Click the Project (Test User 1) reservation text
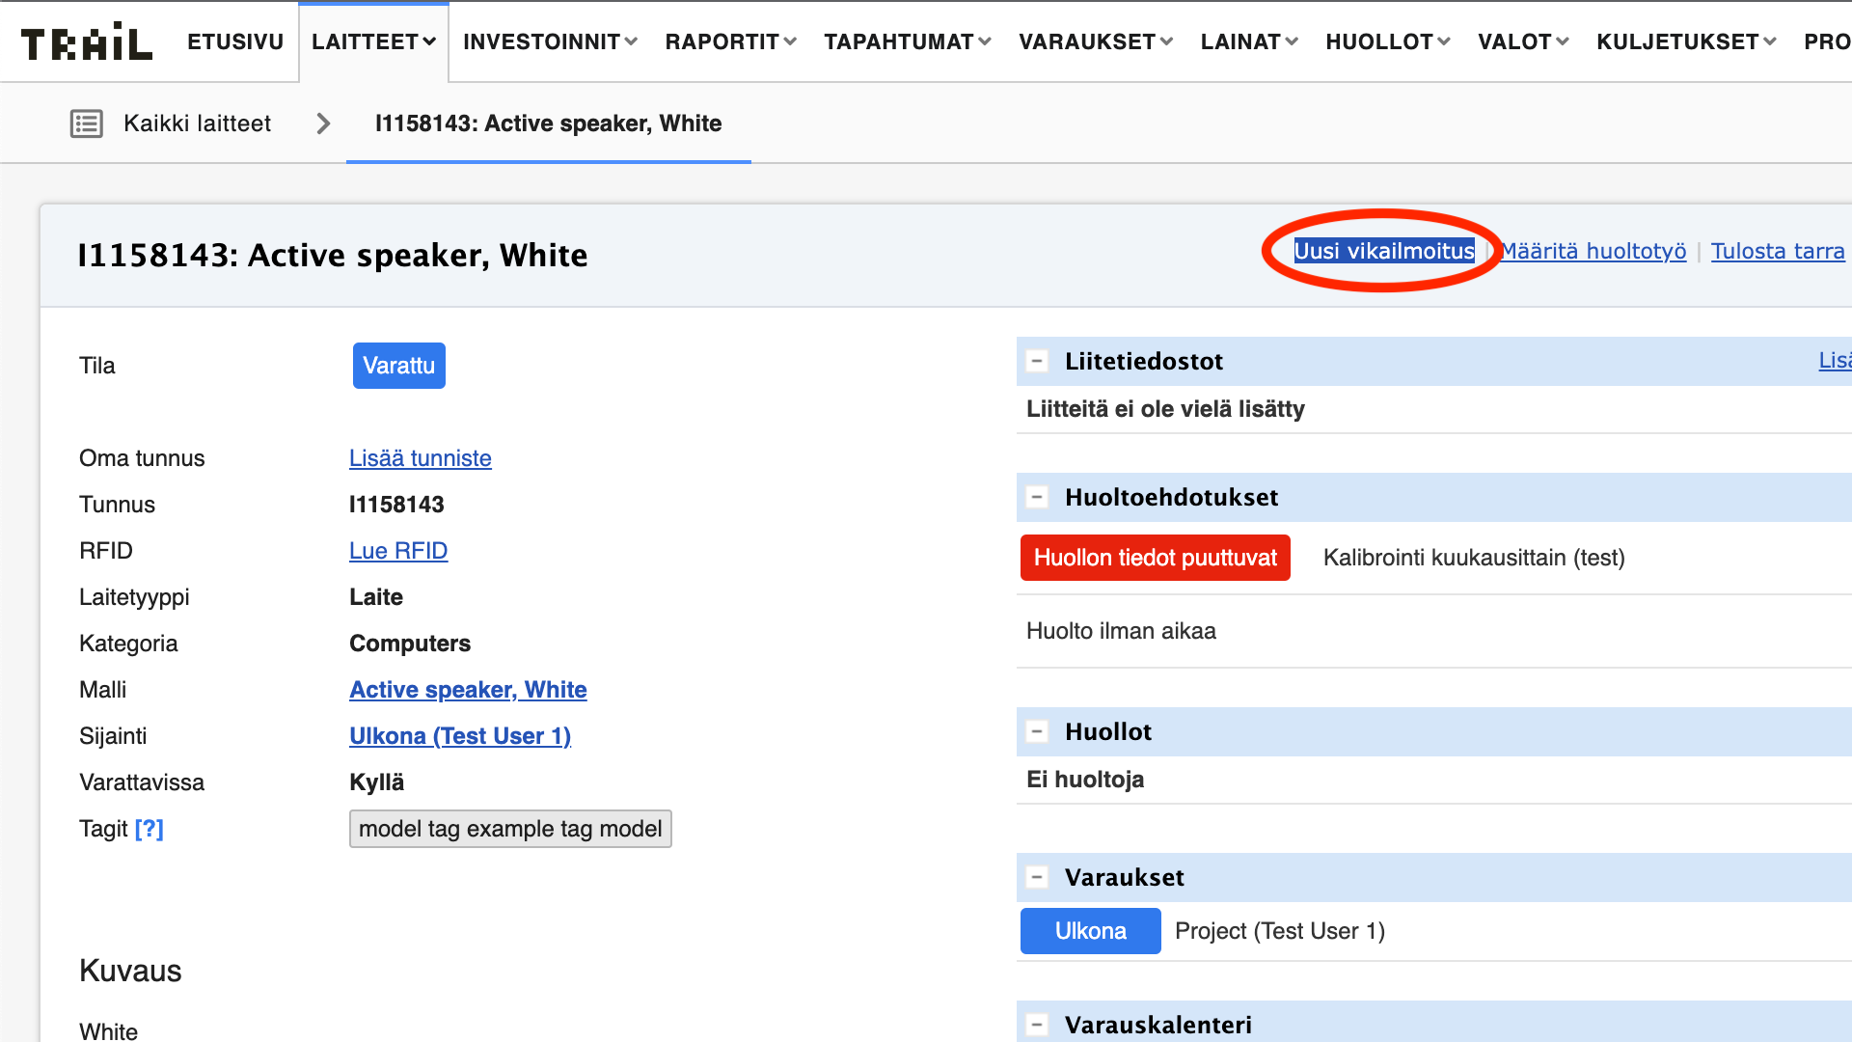Viewport: 1852px width, 1042px height. [x=1280, y=931]
